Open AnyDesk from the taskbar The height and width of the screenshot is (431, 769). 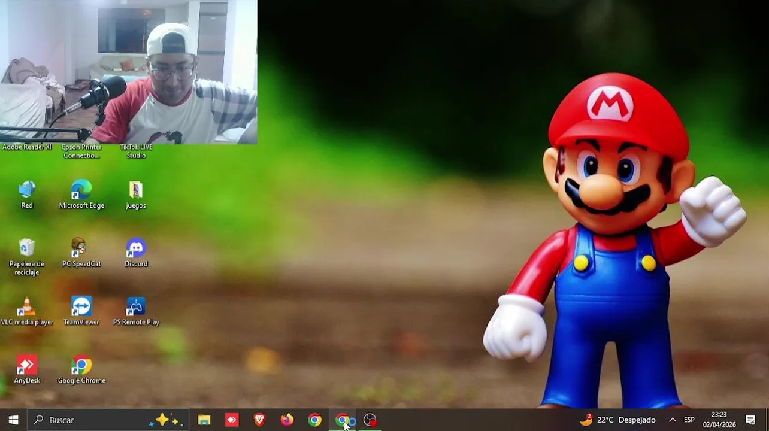232,420
